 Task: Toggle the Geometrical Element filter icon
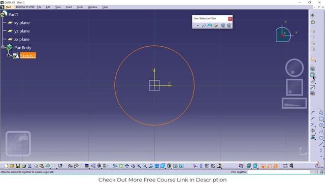click(x=229, y=25)
